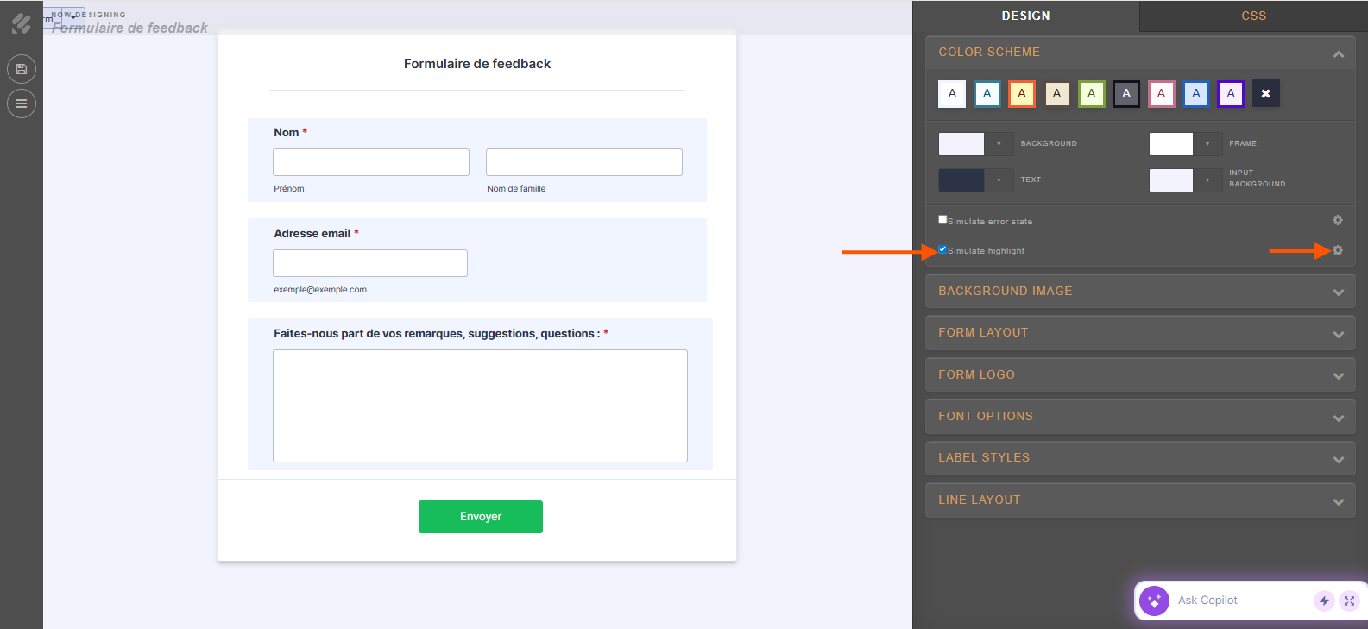1368x629 pixels.
Task: Enable Simulate error state checkbox
Action: click(942, 219)
